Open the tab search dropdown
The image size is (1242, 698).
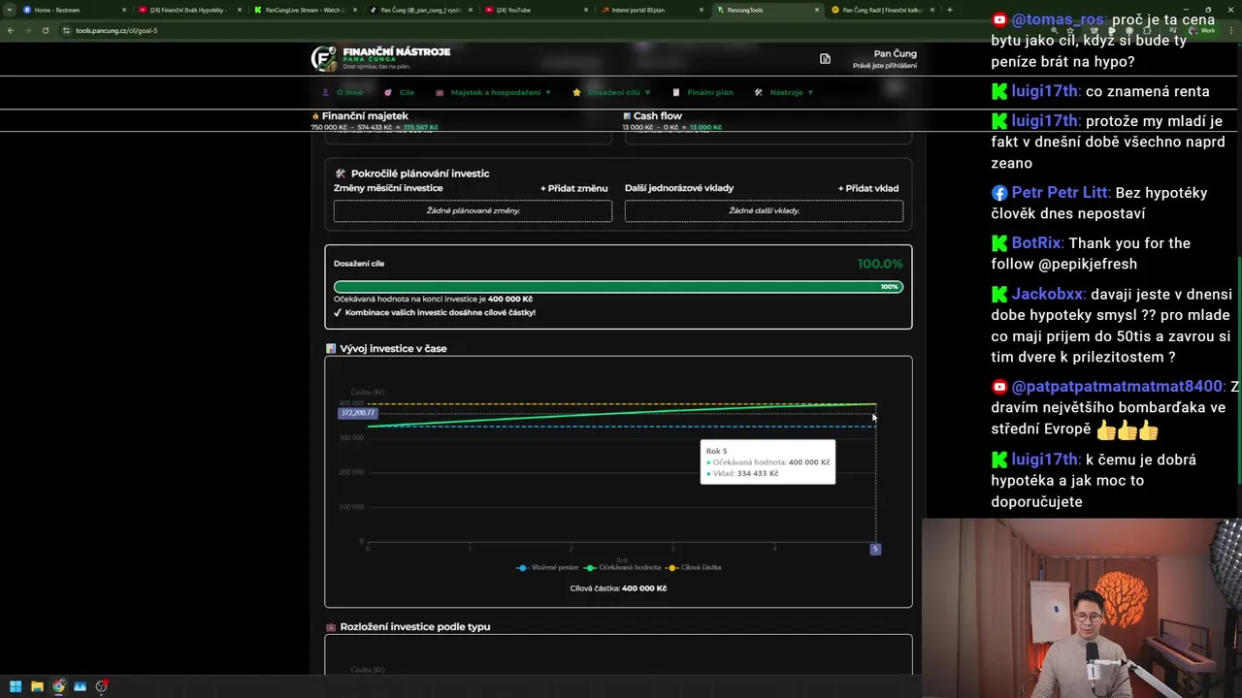point(11,10)
